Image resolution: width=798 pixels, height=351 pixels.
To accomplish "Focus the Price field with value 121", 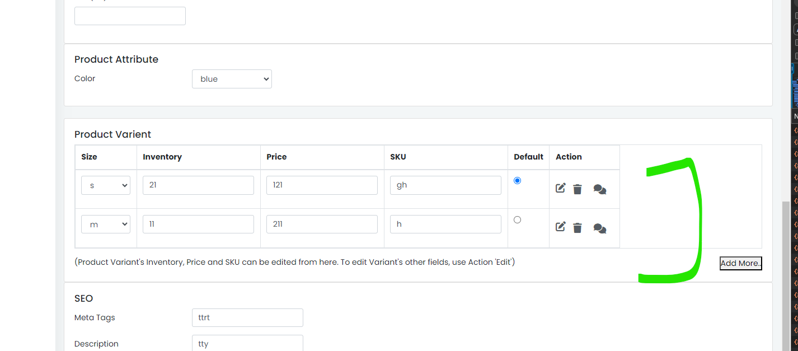I will pyautogui.click(x=322, y=185).
